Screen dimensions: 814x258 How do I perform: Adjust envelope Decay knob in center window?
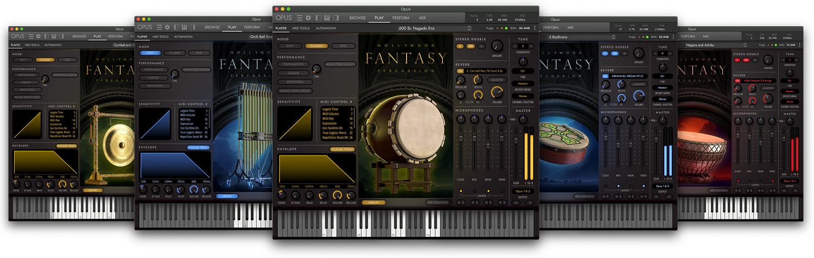point(323,195)
